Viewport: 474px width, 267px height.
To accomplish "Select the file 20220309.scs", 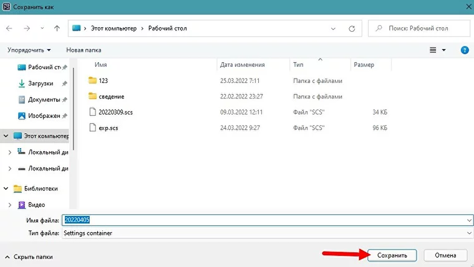I will [115, 112].
